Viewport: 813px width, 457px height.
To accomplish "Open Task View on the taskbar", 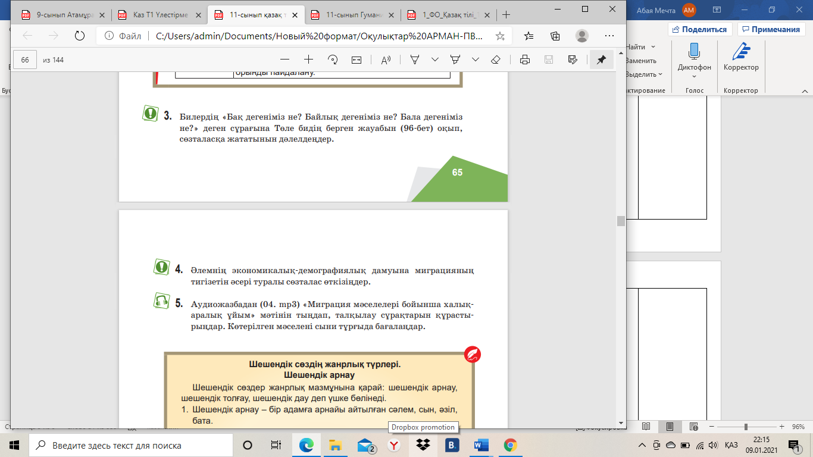I will point(276,445).
